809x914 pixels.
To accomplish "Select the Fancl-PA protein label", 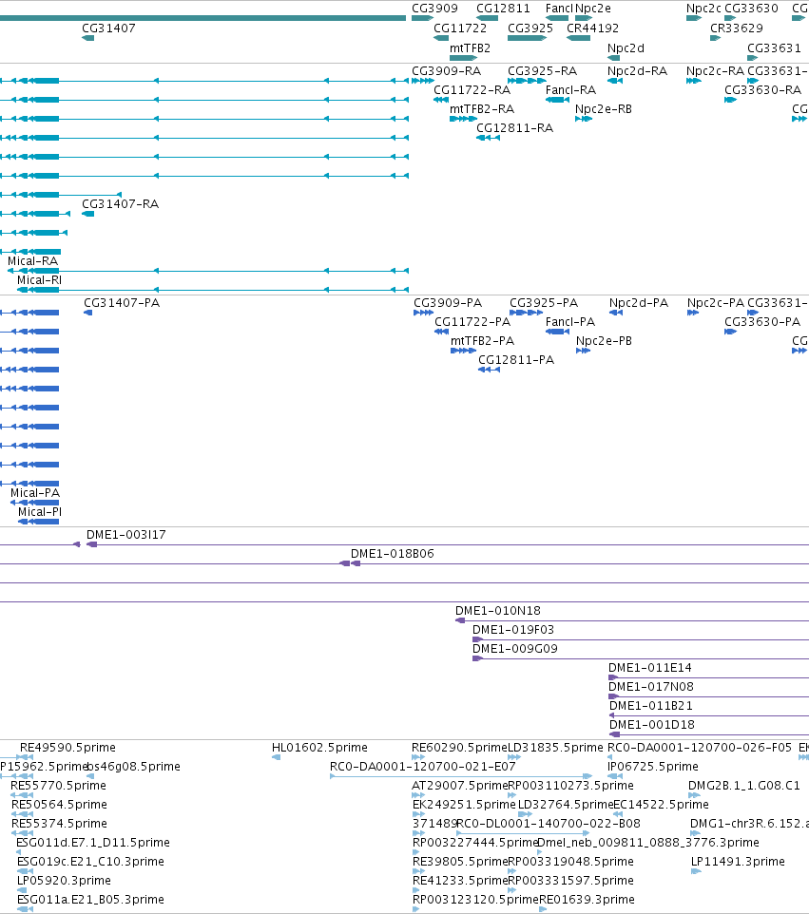I will [569, 322].
